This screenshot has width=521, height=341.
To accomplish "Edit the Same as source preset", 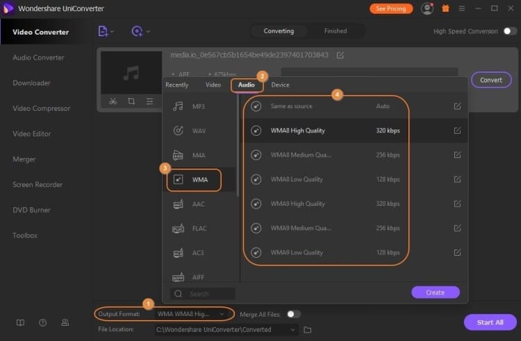I will [457, 106].
